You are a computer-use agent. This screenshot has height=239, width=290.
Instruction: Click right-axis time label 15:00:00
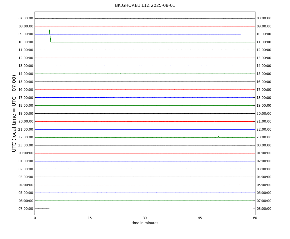coord(264,74)
